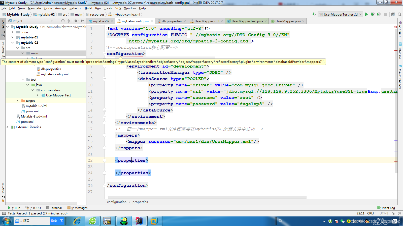The image size is (403, 226).
Task: Open the Terminal tool window
Action: [54, 208]
